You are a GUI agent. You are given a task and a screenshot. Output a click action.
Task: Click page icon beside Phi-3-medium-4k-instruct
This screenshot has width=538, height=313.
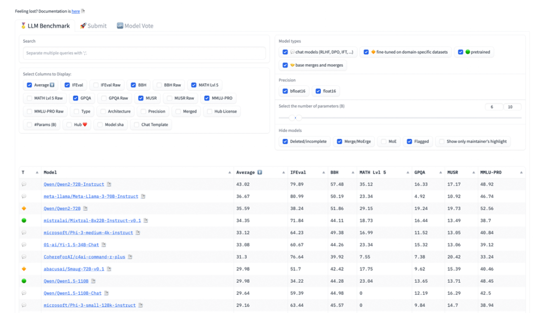click(138, 232)
